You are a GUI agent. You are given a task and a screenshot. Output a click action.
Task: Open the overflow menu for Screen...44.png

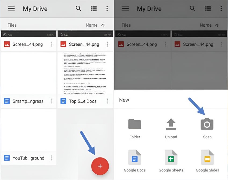click(x=51, y=44)
